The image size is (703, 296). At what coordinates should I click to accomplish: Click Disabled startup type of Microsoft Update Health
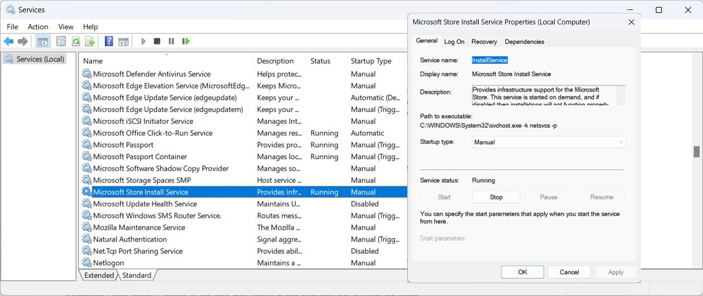point(364,203)
